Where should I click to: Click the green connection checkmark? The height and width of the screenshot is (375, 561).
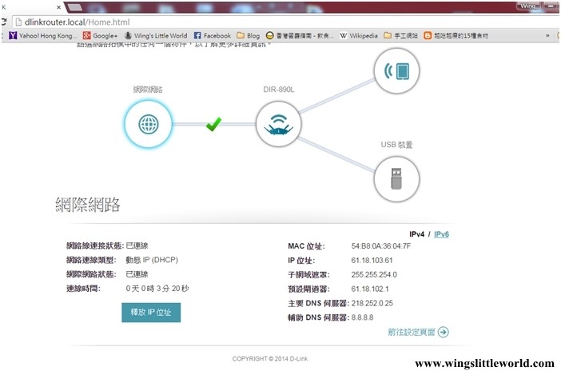point(213,125)
